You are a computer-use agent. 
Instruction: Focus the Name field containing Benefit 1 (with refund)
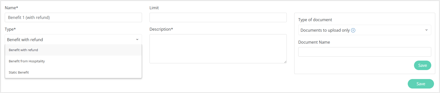pos(73,17)
